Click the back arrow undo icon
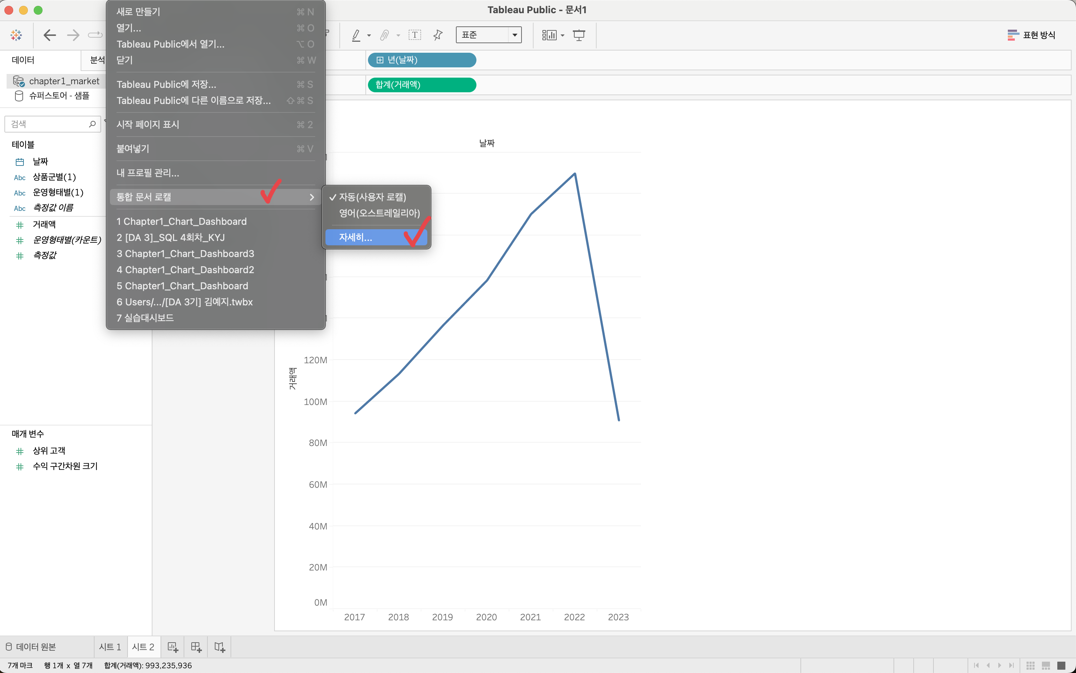The height and width of the screenshot is (673, 1076). tap(49, 35)
